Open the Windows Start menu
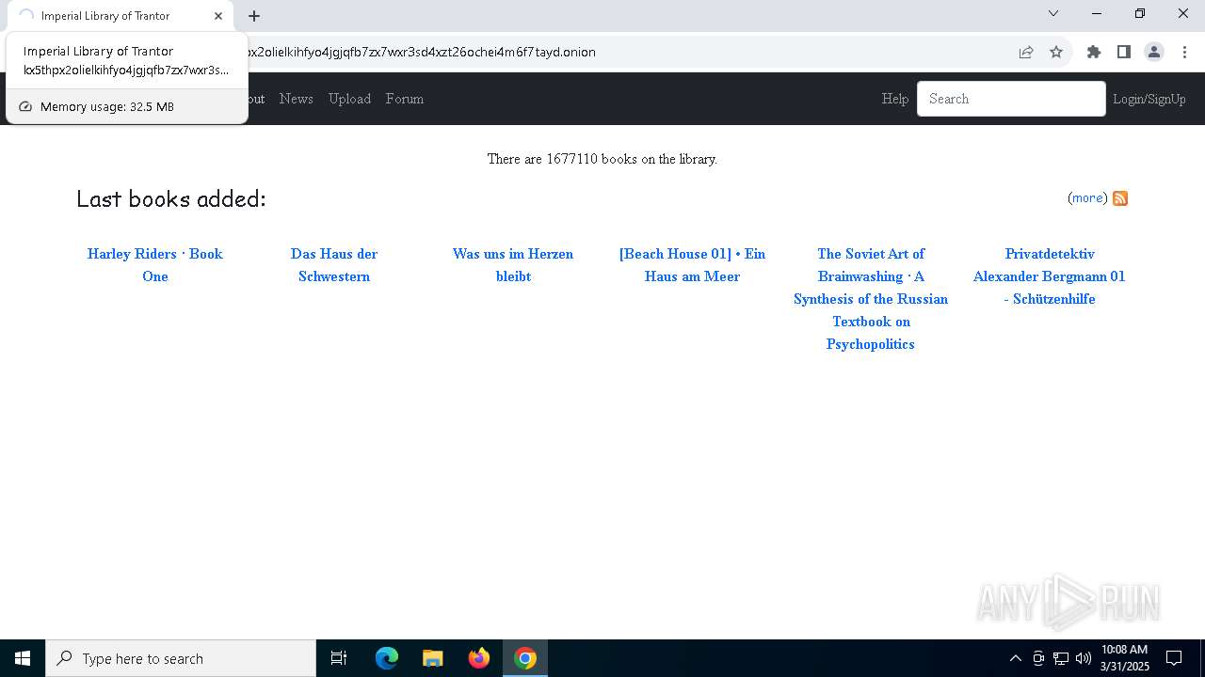Screen dimensions: 1205x677 click(x=23, y=658)
